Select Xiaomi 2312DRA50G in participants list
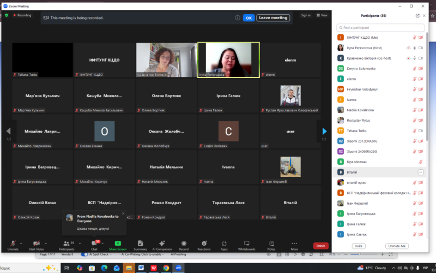This screenshot has width=436, height=273. coord(380,141)
